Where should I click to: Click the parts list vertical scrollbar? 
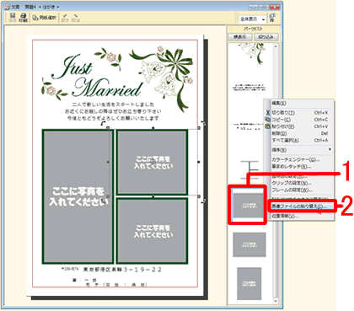[x=276, y=174]
